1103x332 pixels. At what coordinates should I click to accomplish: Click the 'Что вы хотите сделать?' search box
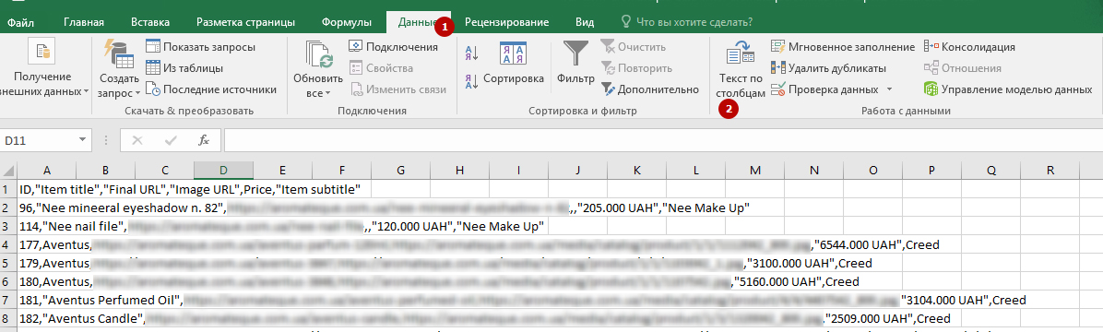click(686, 22)
